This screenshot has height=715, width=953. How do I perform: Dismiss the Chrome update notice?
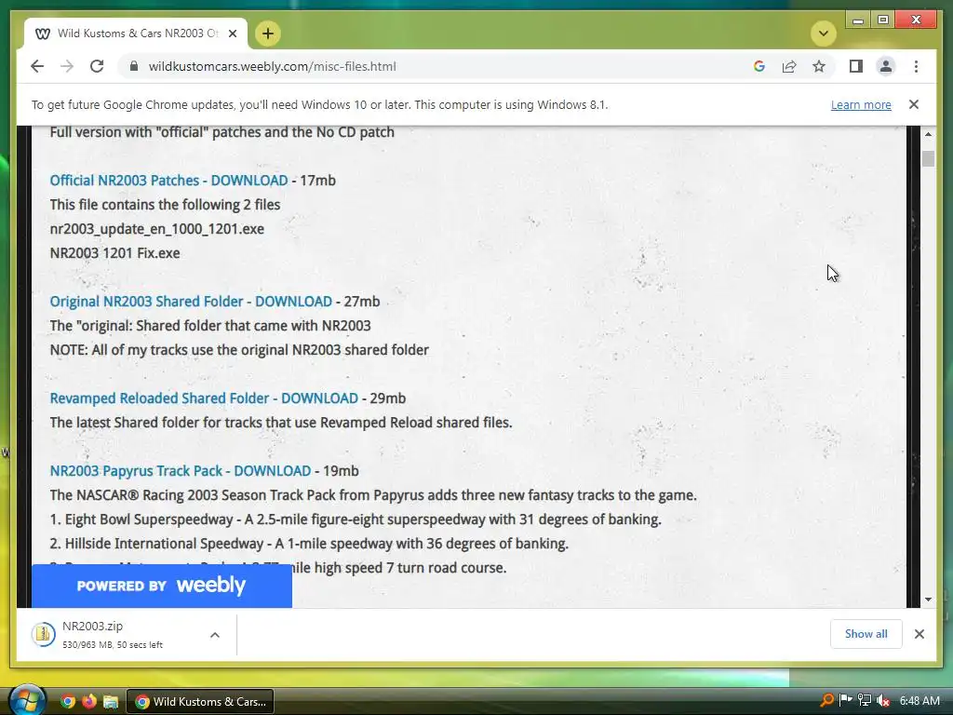(914, 104)
